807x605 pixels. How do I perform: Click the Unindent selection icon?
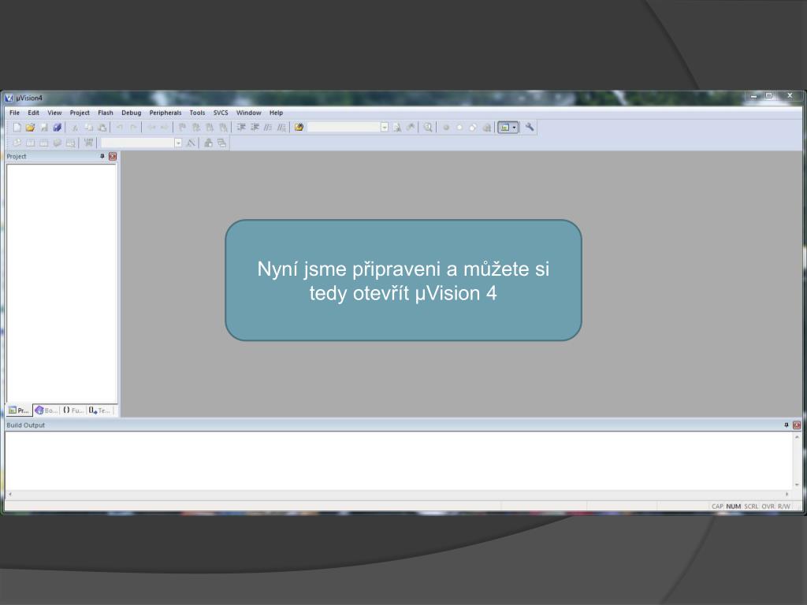click(x=255, y=128)
